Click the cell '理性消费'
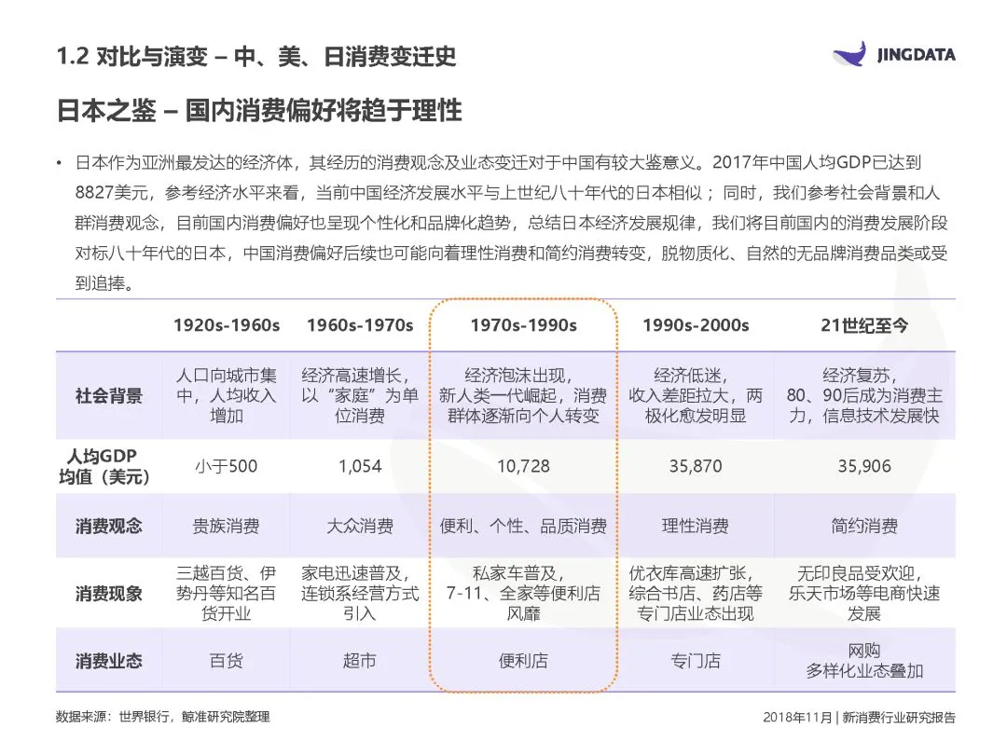1007x755 pixels. pos(696,527)
